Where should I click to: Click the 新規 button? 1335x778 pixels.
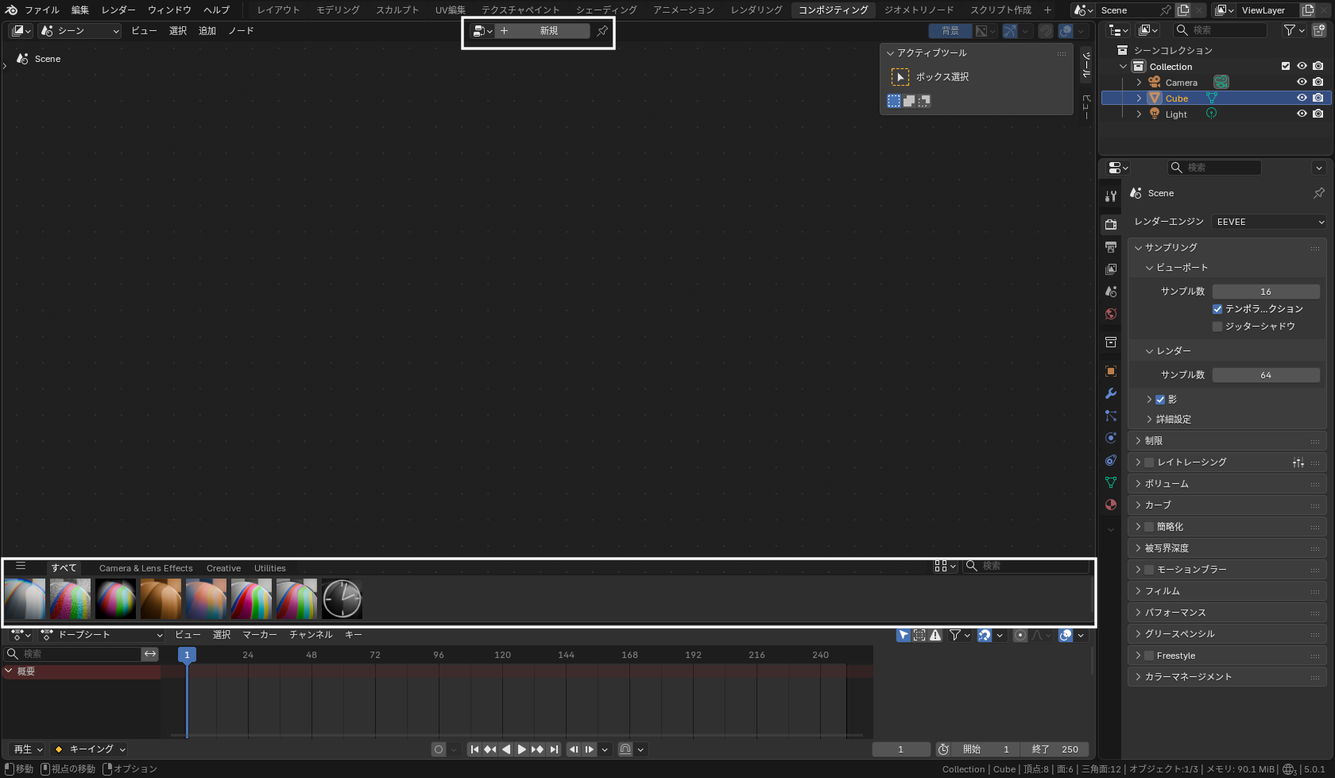point(543,31)
